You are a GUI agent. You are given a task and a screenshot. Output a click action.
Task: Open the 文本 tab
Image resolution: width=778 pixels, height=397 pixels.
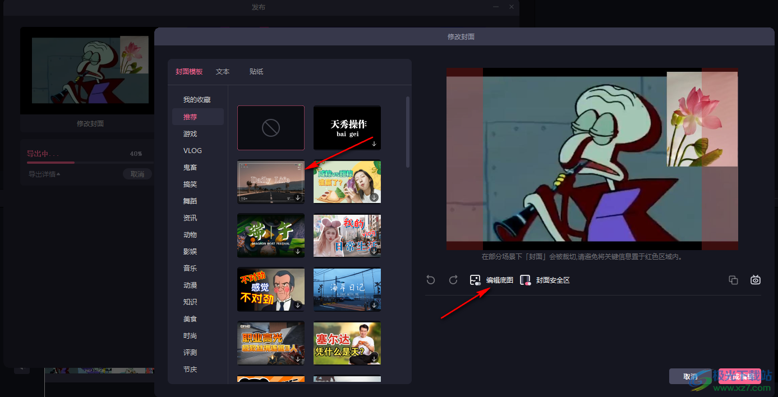[223, 72]
